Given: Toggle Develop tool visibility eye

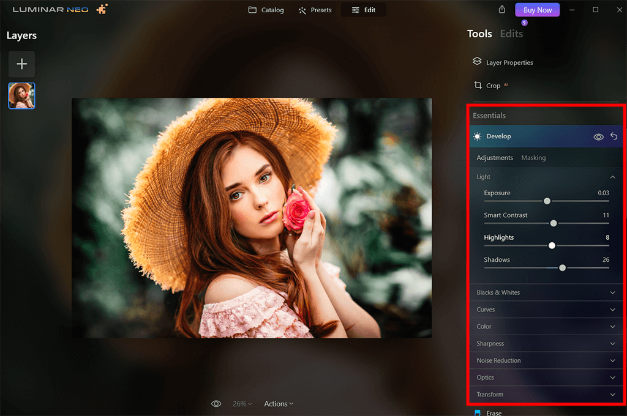Looking at the screenshot, I should tap(598, 137).
